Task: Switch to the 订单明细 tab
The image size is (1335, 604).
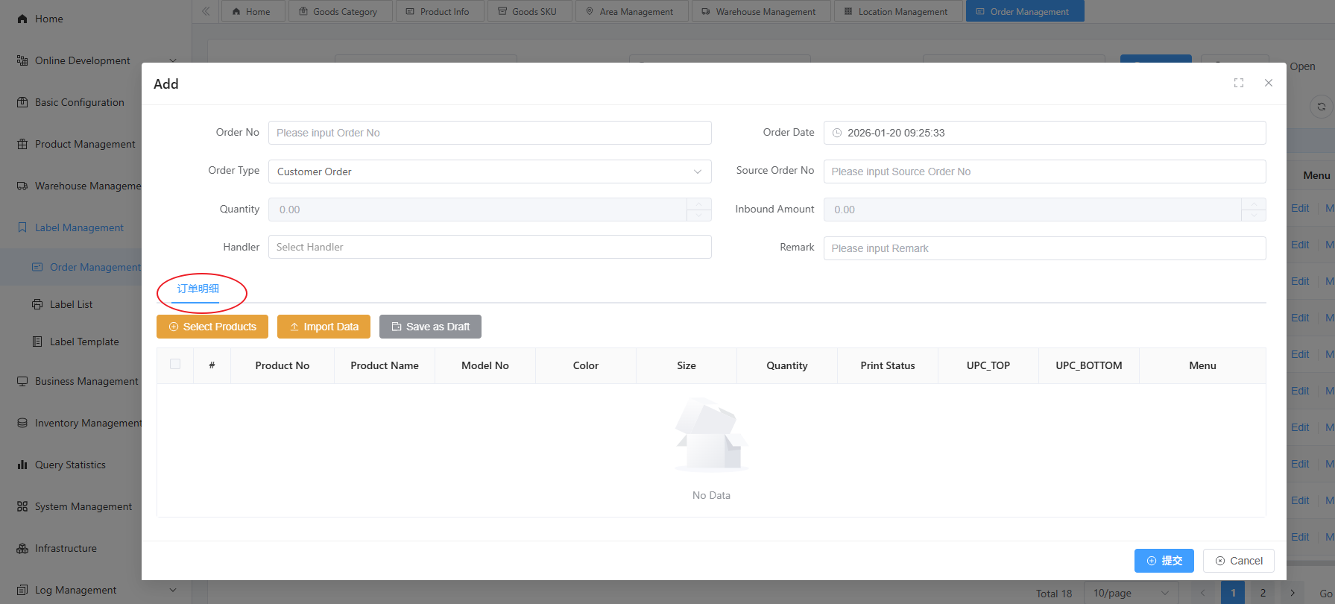Action: pos(198,289)
